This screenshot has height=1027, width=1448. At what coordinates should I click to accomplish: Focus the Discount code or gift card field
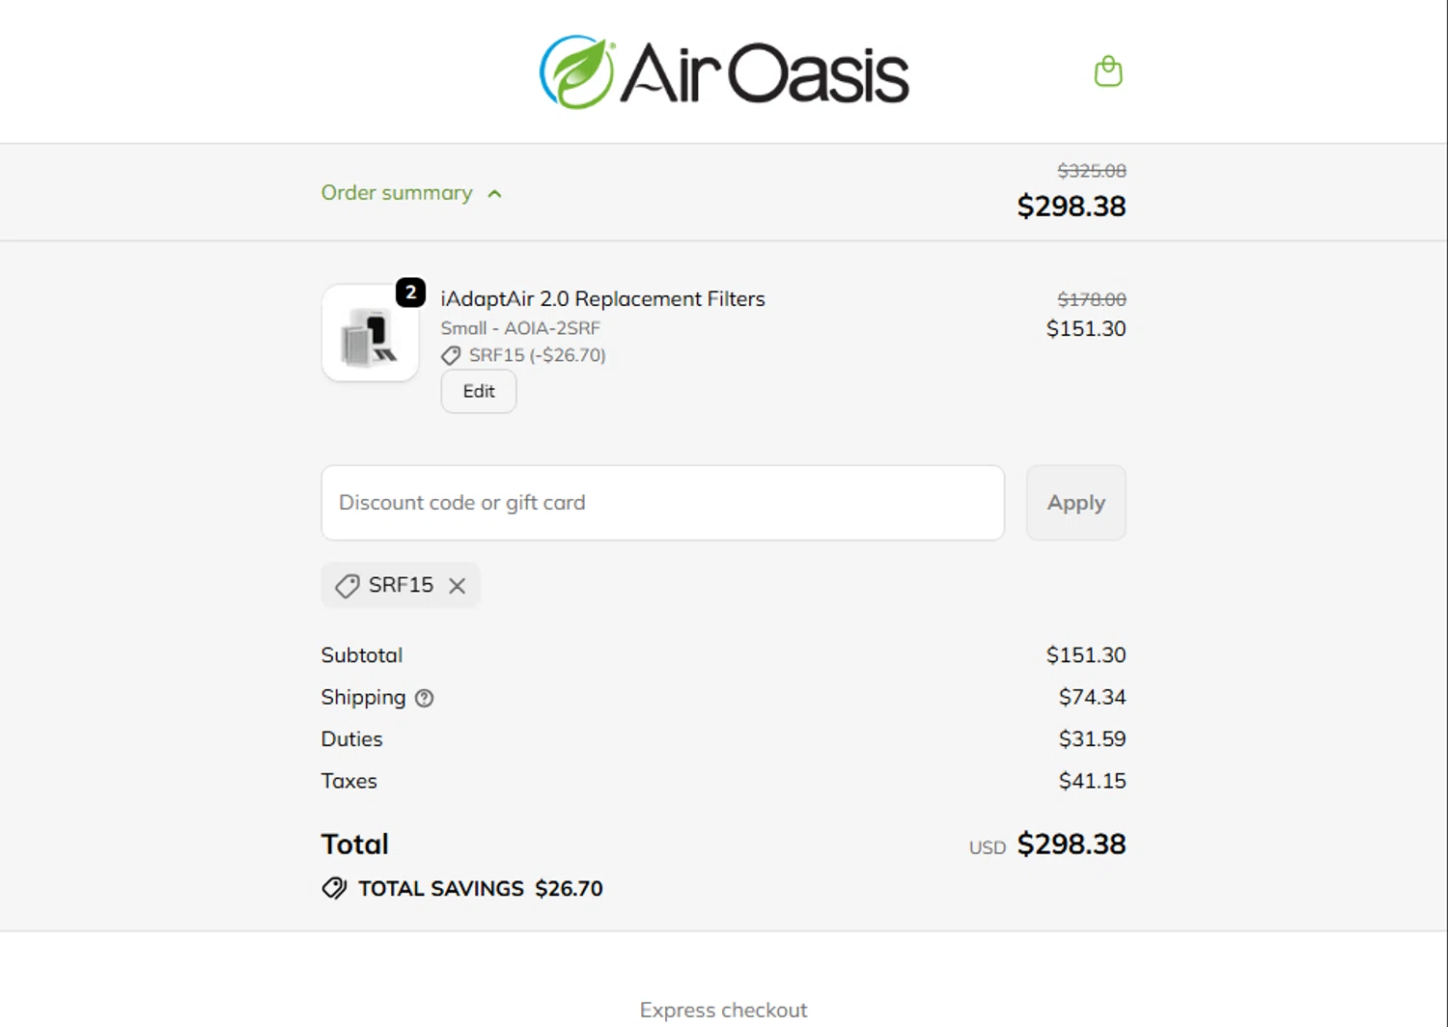click(662, 503)
